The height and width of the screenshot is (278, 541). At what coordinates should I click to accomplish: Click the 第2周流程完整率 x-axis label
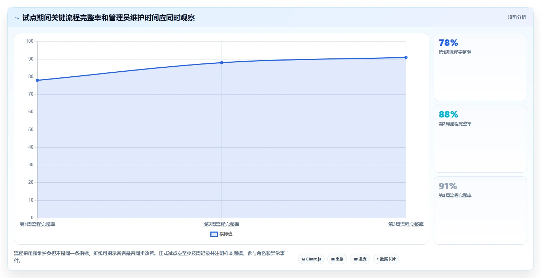pyautogui.click(x=221, y=224)
